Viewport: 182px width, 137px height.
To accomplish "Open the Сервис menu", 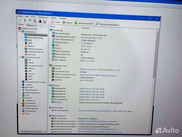I will (53, 18).
